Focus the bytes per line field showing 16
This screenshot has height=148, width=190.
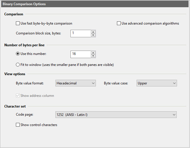click(81, 54)
